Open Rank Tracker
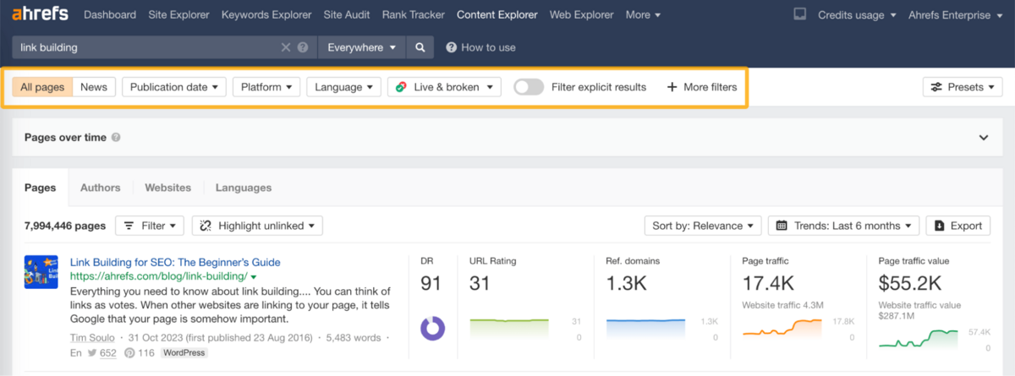 pyautogui.click(x=413, y=14)
